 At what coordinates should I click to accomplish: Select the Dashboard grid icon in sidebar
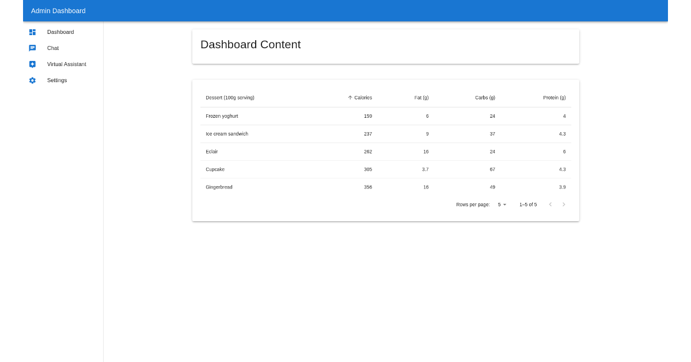point(32,32)
